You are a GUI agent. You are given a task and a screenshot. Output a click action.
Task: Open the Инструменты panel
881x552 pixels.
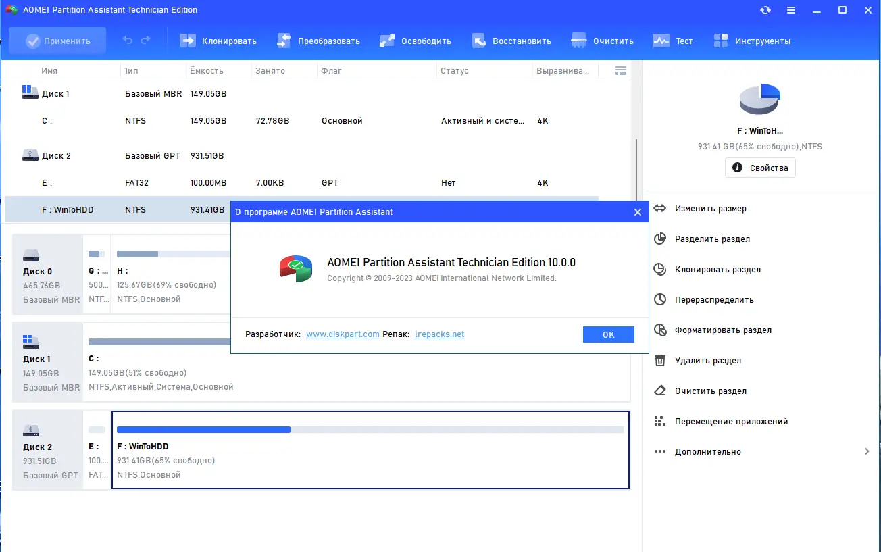752,41
